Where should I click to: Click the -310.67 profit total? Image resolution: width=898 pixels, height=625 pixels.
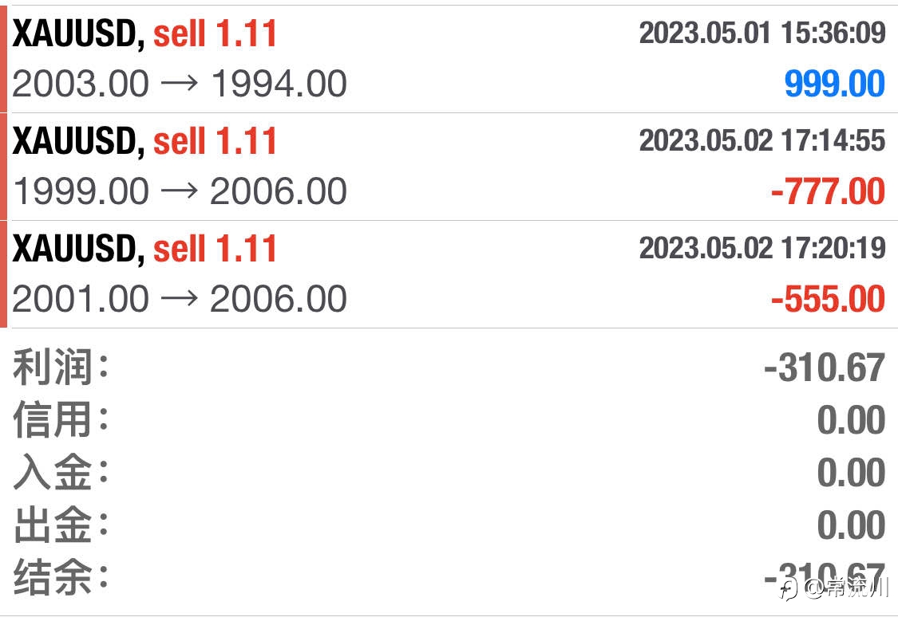(825, 368)
